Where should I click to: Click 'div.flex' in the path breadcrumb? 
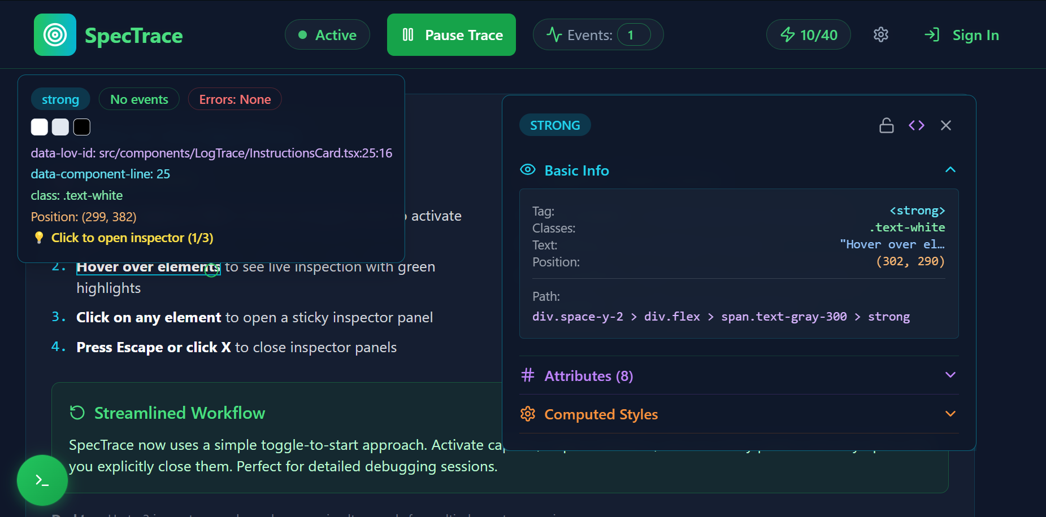[x=672, y=317]
